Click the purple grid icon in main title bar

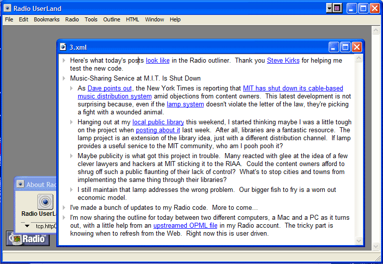[337, 8]
